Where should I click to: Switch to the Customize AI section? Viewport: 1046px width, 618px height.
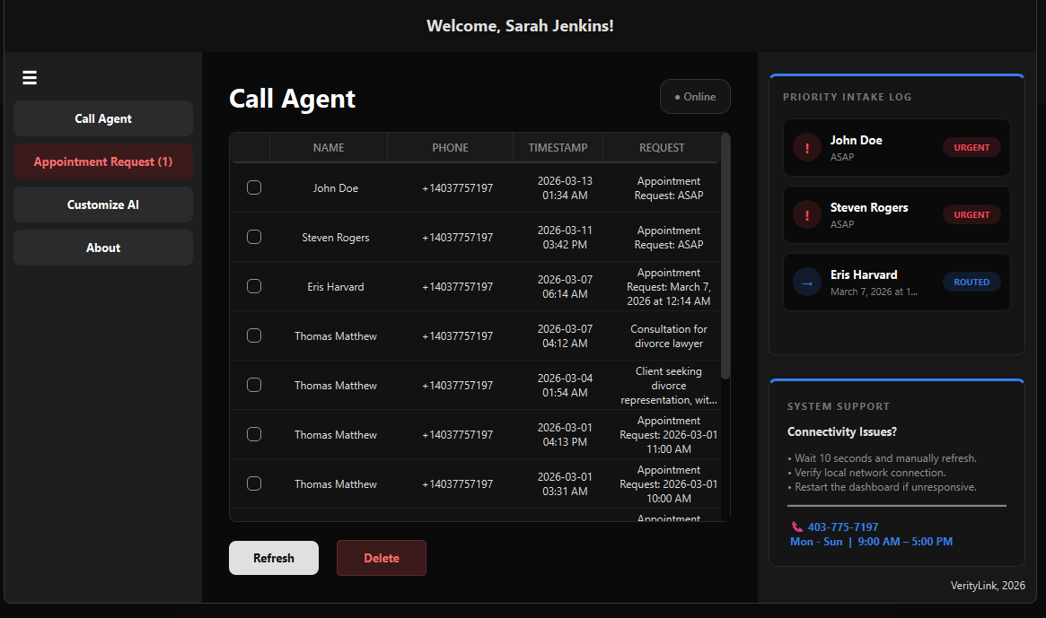coord(102,204)
